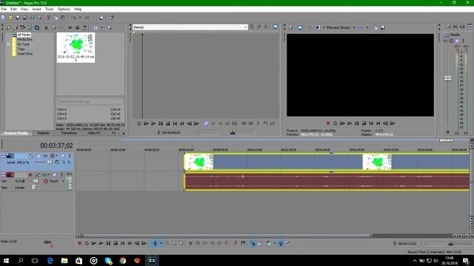Click Stop in timeline transport bar
The image size is (474, 266).
[x=116, y=243]
